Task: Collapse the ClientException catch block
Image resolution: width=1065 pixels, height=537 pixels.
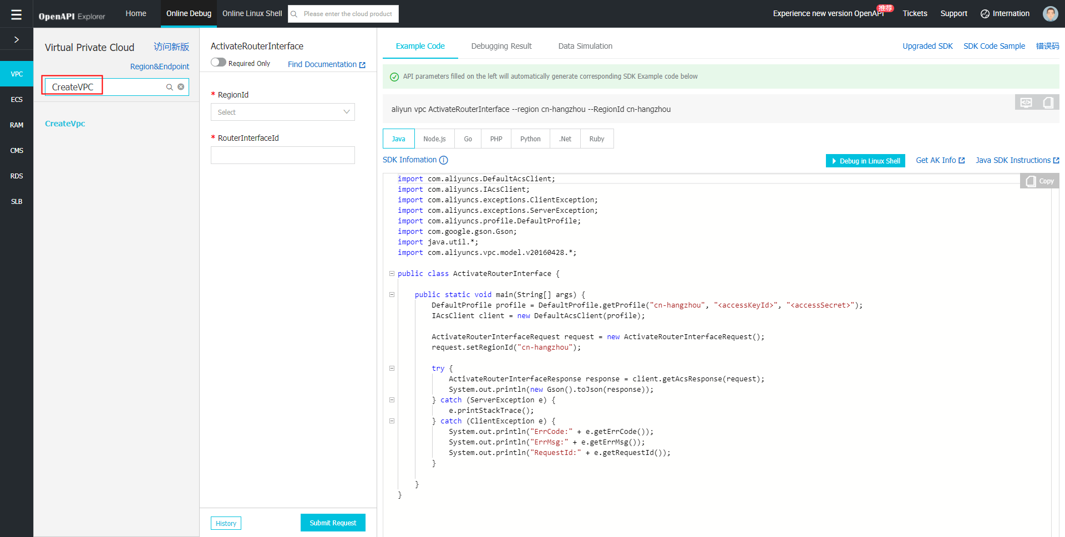Action: pos(392,421)
